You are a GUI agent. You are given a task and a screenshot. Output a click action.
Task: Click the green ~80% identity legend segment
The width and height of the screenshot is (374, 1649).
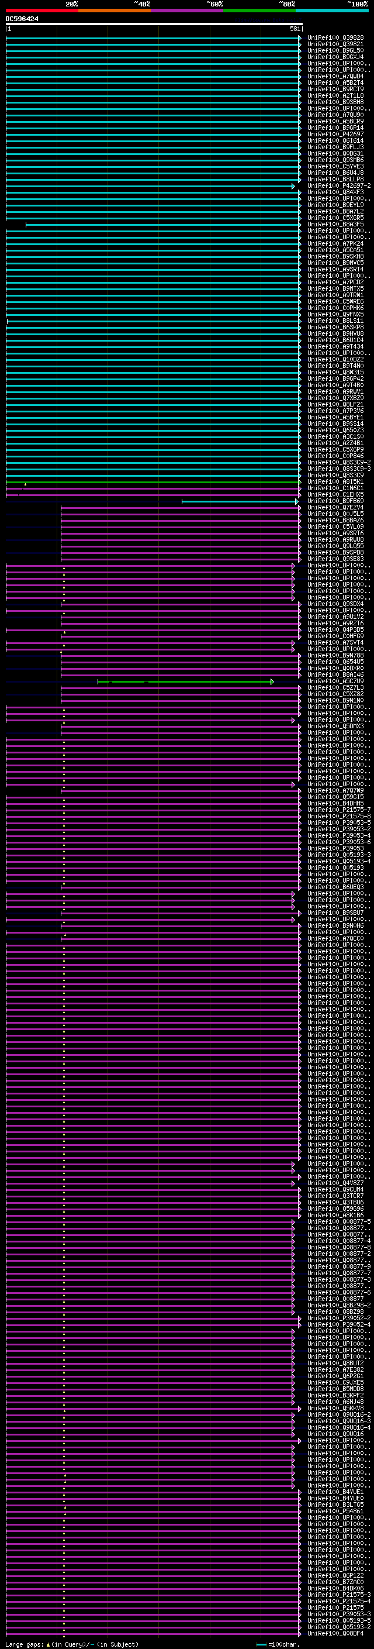(259, 11)
